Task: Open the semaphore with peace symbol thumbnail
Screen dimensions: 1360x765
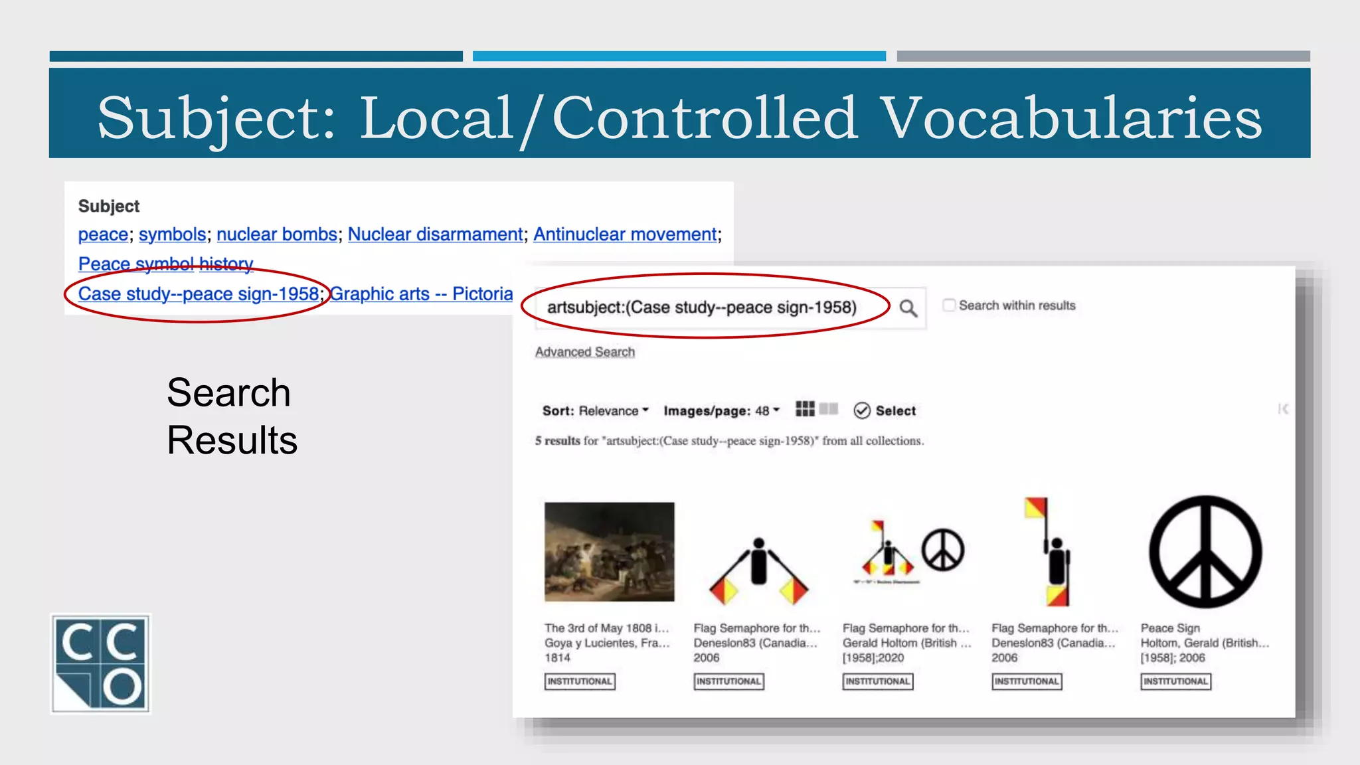Action: tap(908, 552)
